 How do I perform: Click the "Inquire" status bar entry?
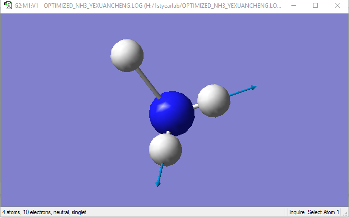pyautogui.click(x=297, y=212)
